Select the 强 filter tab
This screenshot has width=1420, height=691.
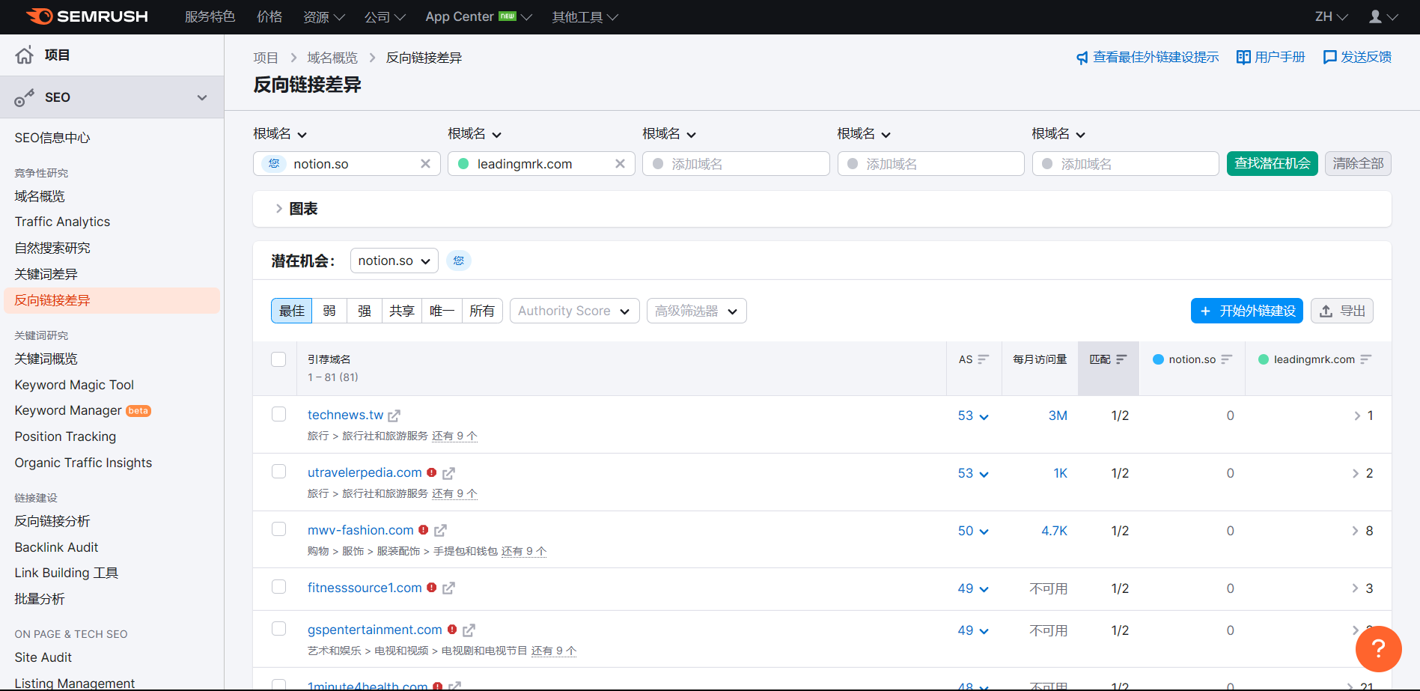(365, 311)
